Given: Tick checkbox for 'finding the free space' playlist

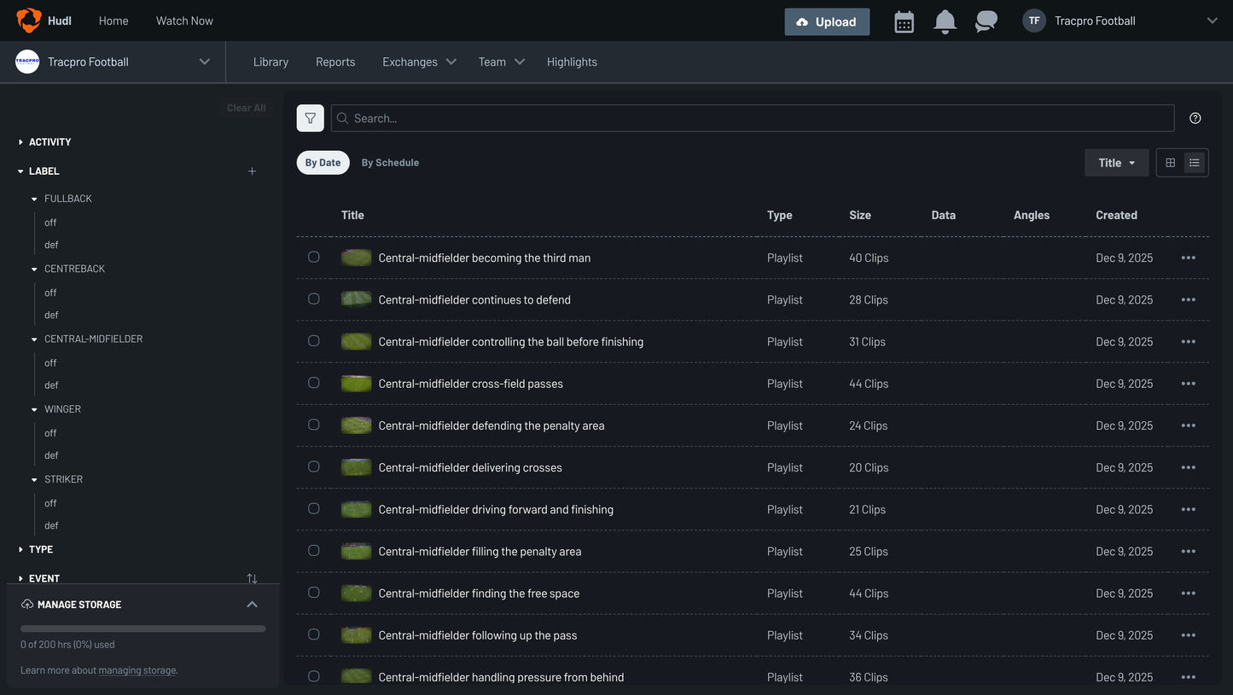Looking at the screenshot, I should click(x=314, y=593).
